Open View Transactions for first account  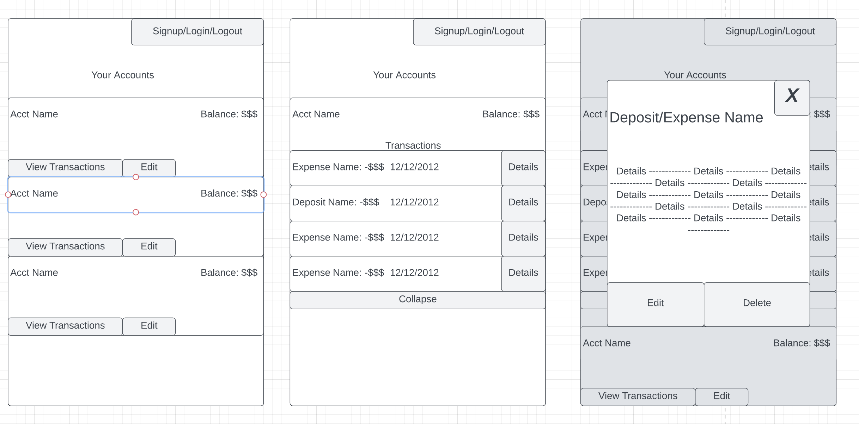(x=65, y=168)
